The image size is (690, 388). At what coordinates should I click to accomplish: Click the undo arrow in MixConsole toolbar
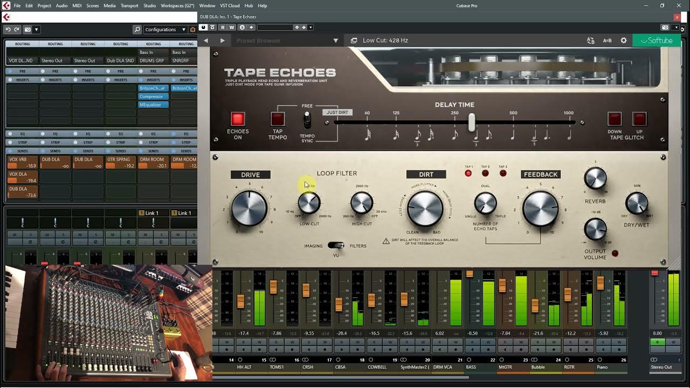click(x=8, y=30)
